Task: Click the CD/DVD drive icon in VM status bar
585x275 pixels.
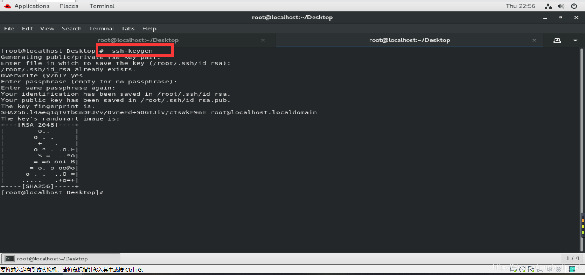Action: point(523,269)
